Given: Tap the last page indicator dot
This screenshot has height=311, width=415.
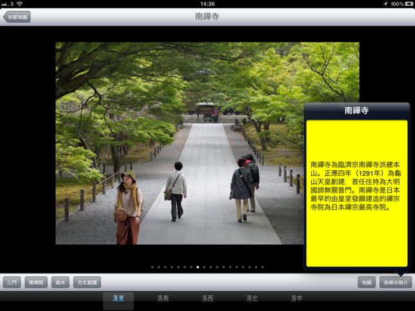Looking at the screenshot, I should coord(263,266).
